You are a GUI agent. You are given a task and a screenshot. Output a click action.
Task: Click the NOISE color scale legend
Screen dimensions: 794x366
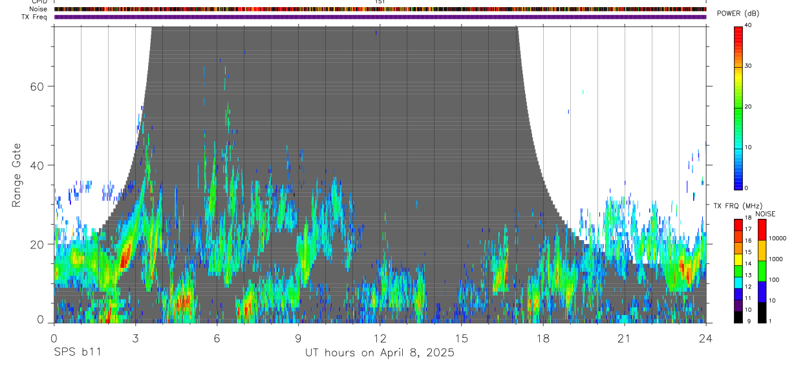tap(762, 270)
